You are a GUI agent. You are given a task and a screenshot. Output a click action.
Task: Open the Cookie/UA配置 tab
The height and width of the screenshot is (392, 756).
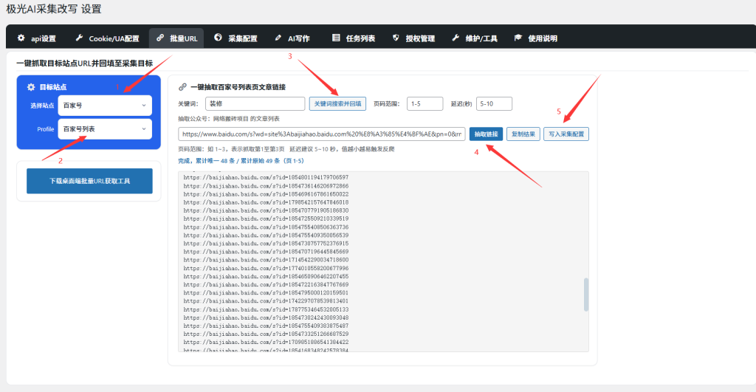coord(108,38)
